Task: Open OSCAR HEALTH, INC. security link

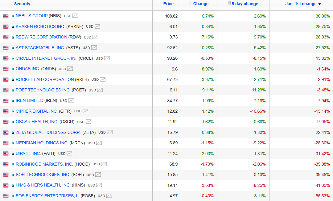Action: 37,122
